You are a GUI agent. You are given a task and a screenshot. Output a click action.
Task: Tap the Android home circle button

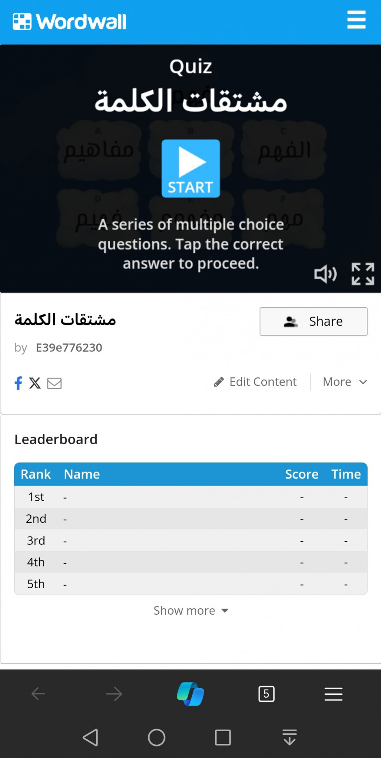[157, 737]
